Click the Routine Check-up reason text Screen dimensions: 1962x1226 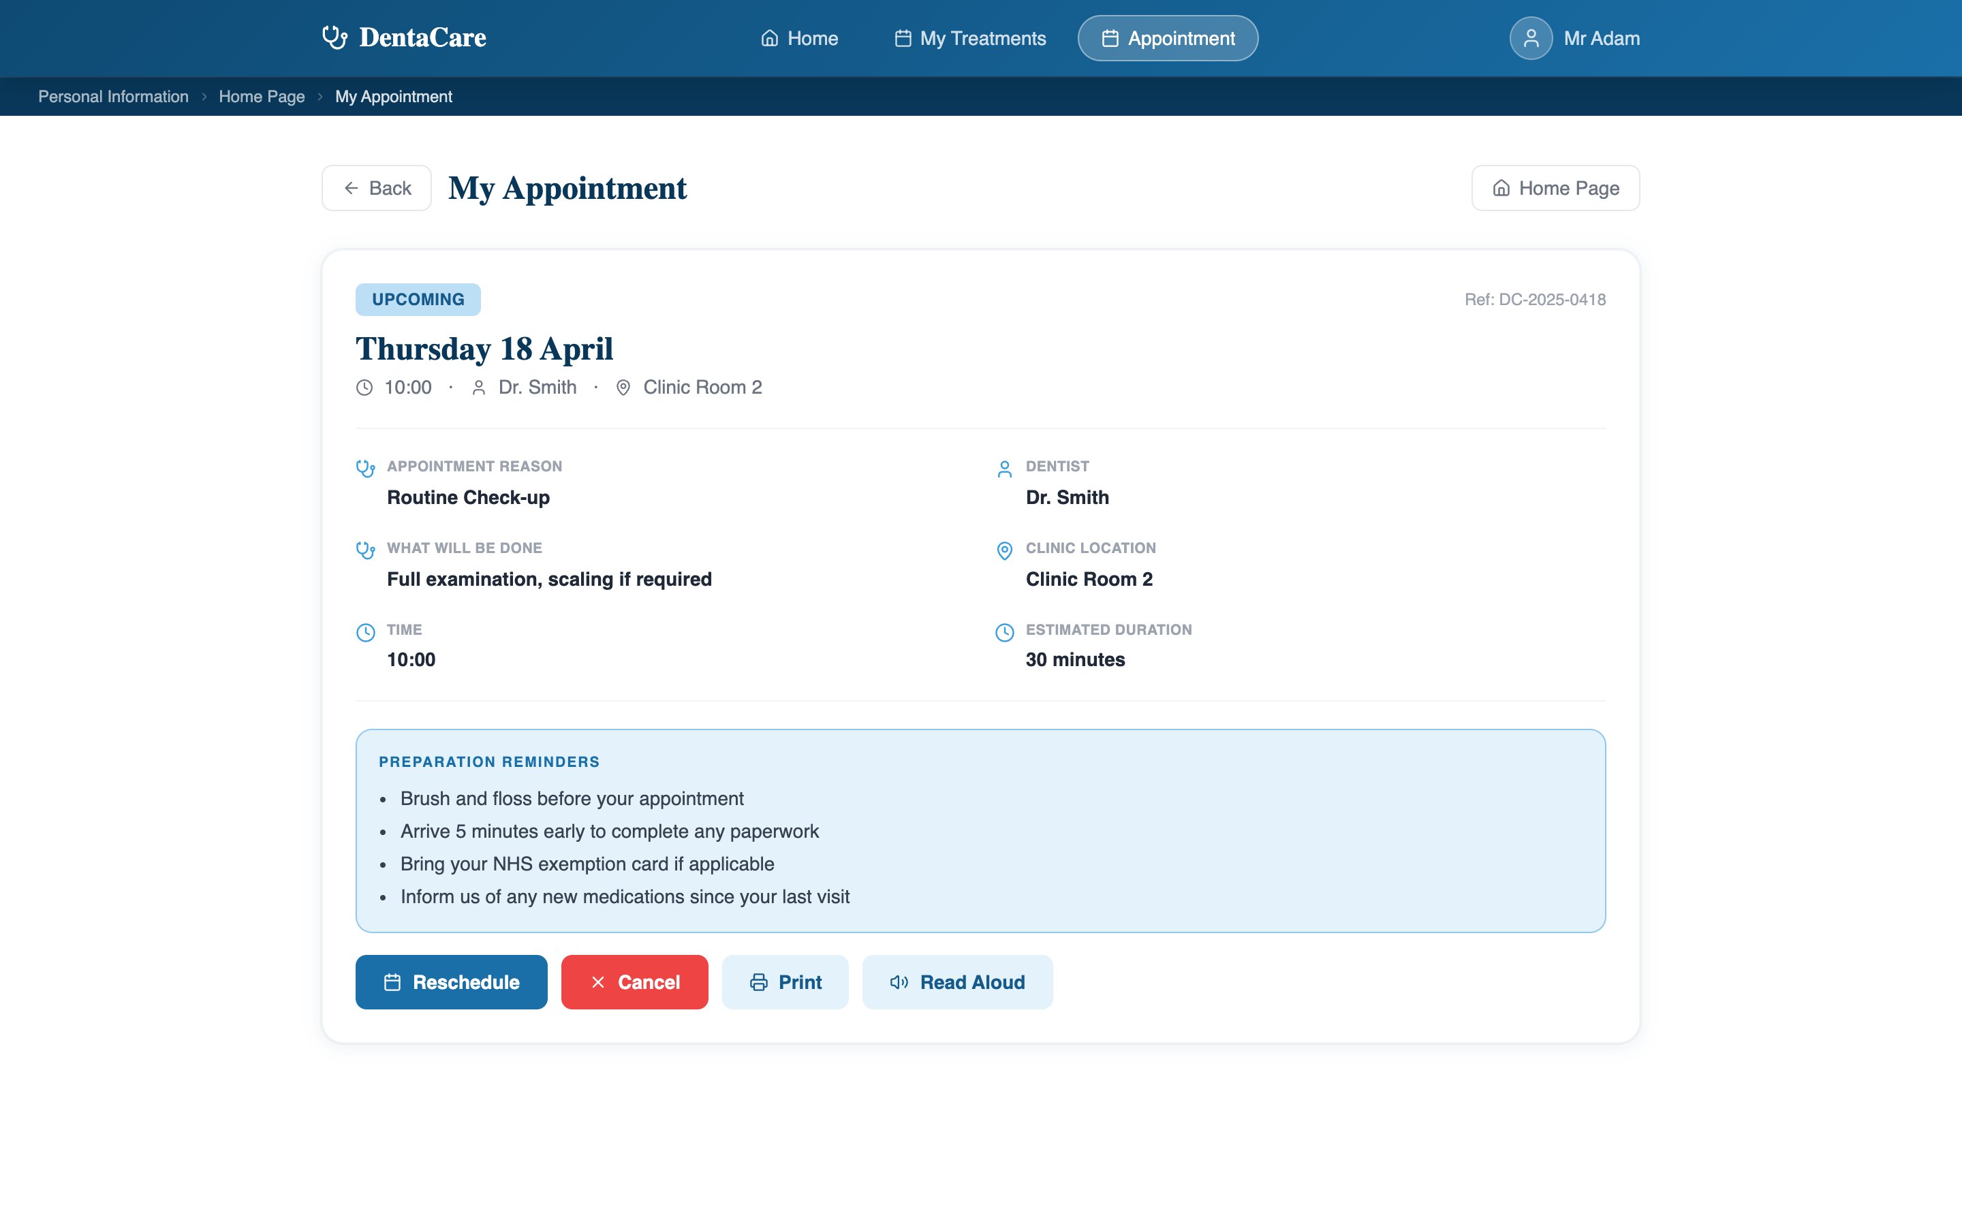pyautogui.click(x=469, y=497)
